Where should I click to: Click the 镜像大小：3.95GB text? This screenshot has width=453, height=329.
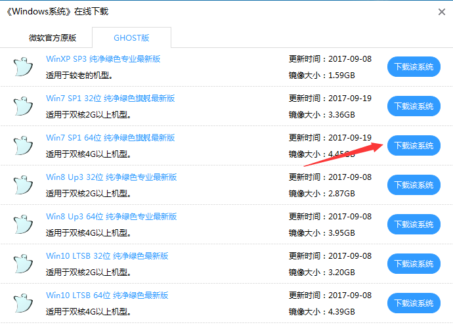click(x=322, y=233)
